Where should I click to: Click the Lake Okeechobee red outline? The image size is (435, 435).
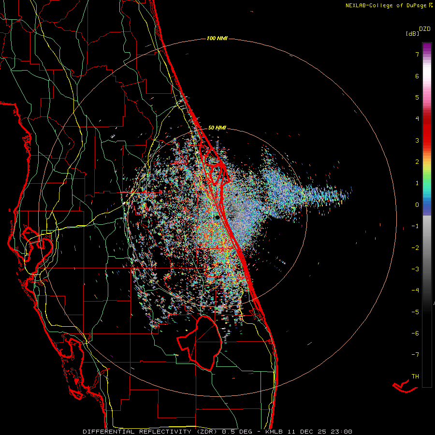coord(200,343)
